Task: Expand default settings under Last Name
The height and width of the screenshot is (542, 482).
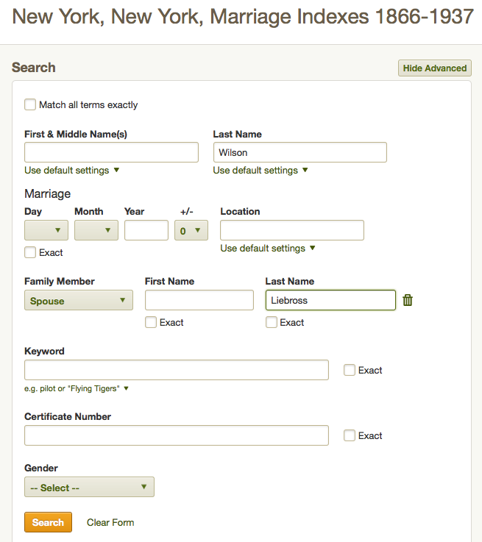Action: click(260, 170)
